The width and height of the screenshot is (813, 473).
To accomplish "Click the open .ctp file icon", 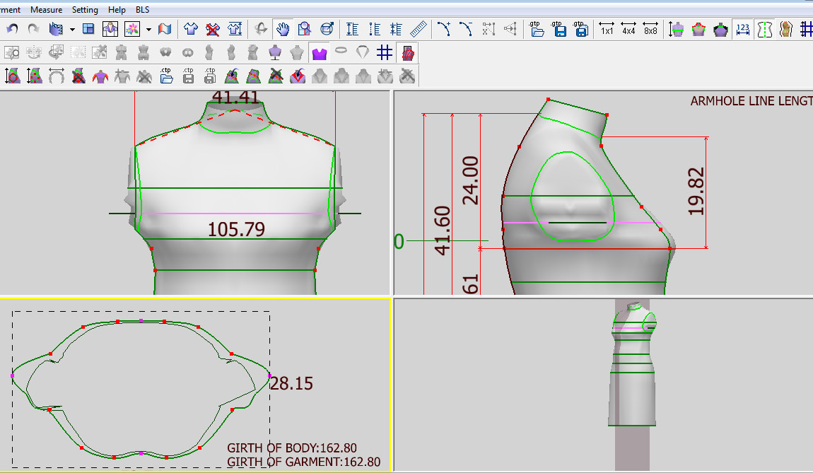I will (x=166, y=75).
